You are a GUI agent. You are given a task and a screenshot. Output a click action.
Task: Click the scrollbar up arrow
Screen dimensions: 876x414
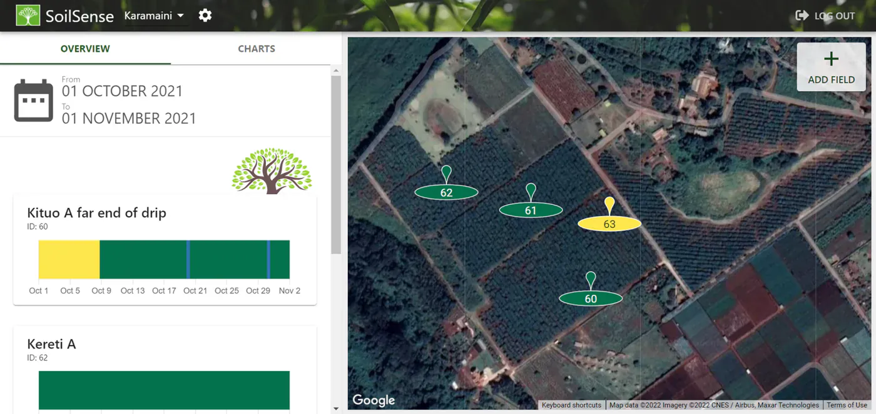[336, 71]
